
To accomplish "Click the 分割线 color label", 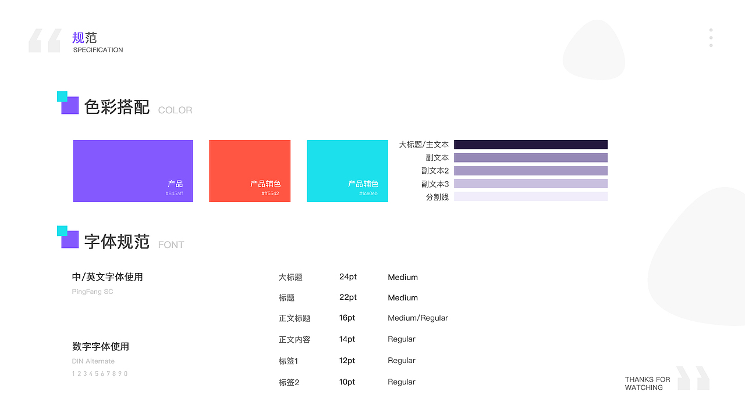I will (x=438, y=197).
